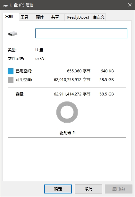This screenshot has height=197, width=135.
Task: Click the drive name input field
Action: click(x=81, y=33)
